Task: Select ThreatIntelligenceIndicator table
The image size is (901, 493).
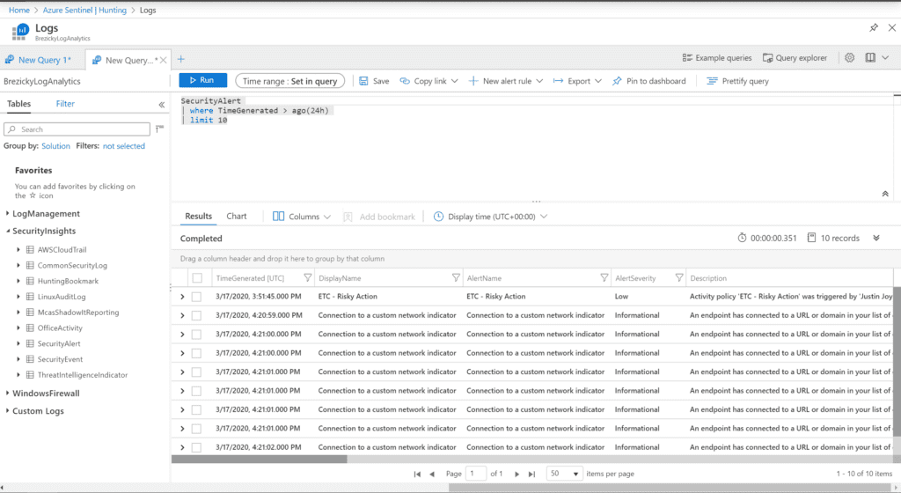Action: pyautogui.click(x=82, y=375)
